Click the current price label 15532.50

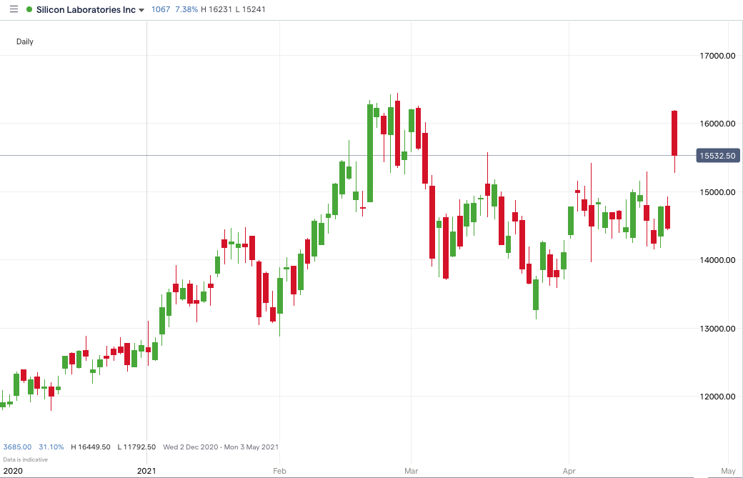[x=717, y=155]
